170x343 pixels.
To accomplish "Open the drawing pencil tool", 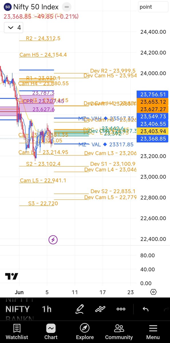I will click(x=80, y=309).
